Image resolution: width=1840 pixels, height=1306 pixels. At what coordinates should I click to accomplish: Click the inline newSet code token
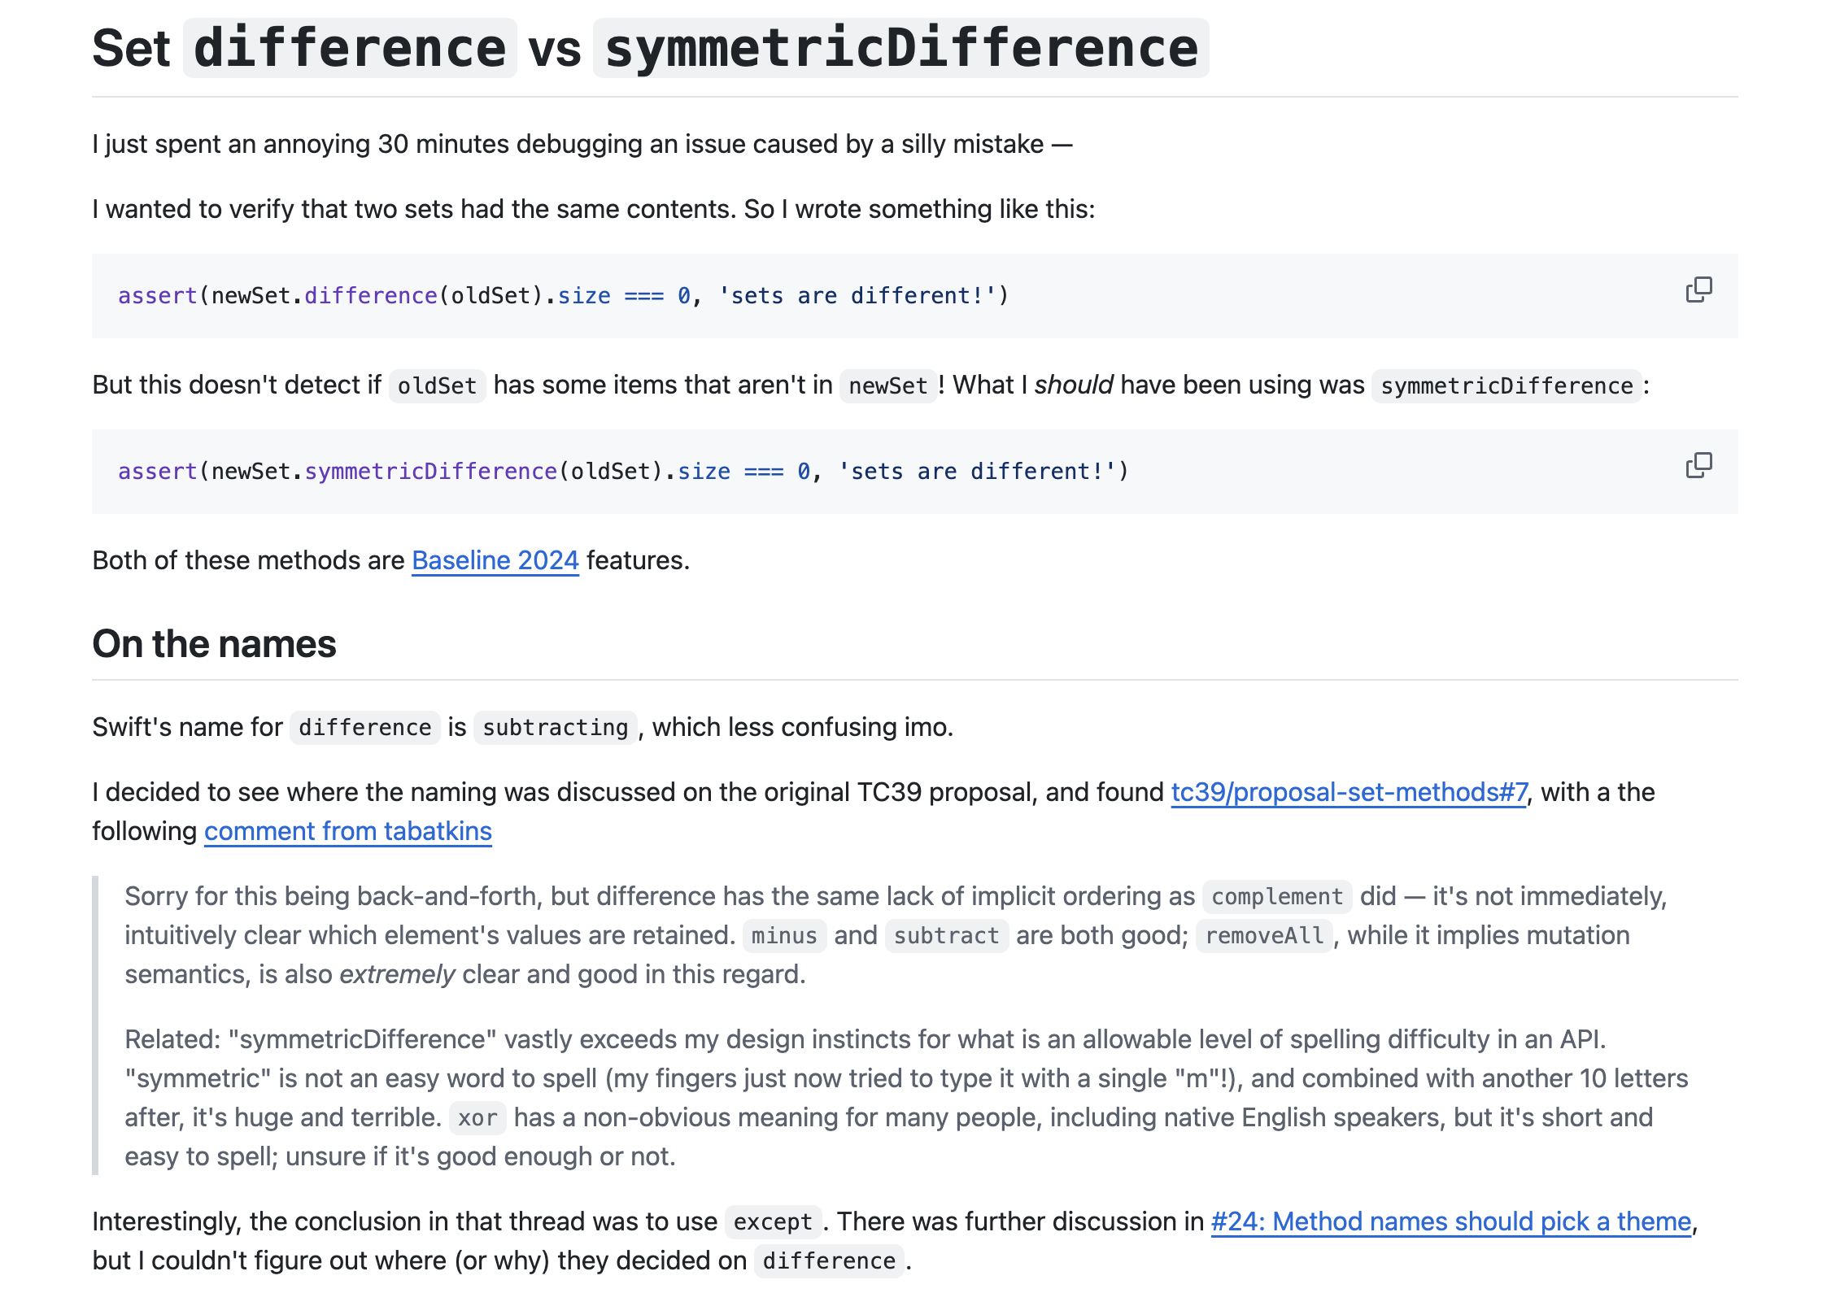(887, 385)
